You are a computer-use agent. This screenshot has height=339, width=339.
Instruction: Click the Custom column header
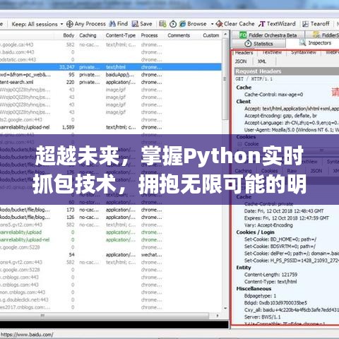(211, 35)
